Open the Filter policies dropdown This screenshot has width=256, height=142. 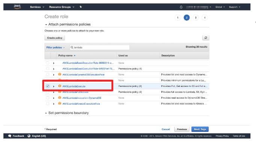coord(56,48)
